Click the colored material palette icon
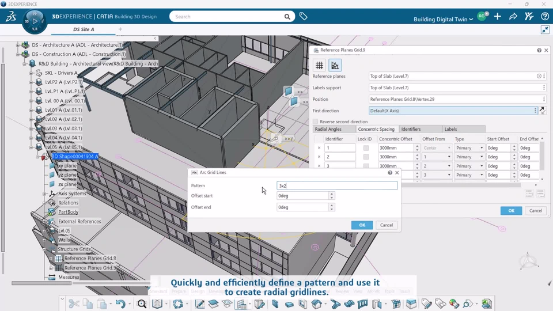The height and width of the screenshot is (311, 553). coord(454,304)
